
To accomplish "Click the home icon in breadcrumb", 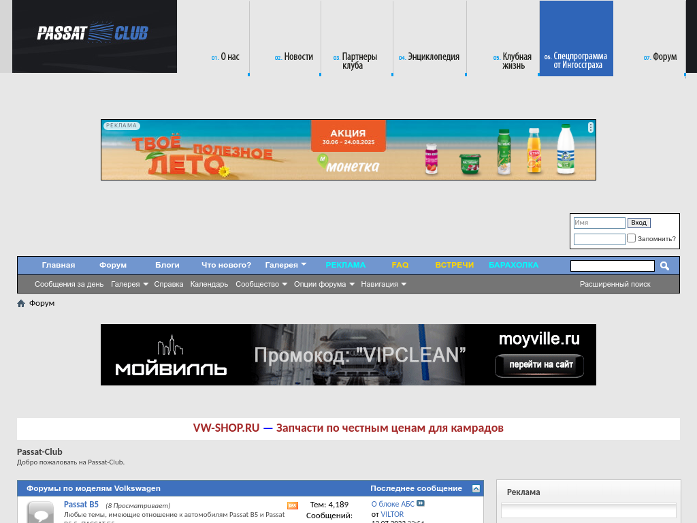I will 21,304.
